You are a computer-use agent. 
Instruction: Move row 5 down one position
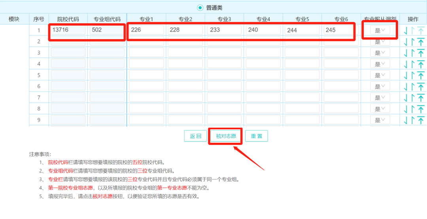coord(406,75)
